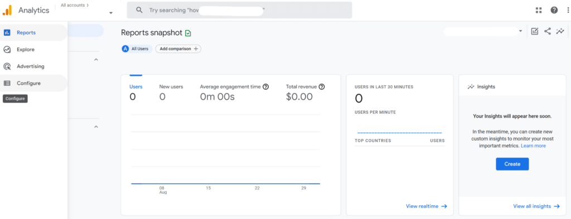Open Configure in the navigation
This screenshot has height=219, width=571.
[33, 83]
